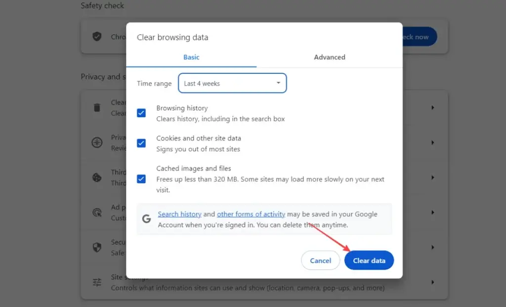
Task: Click the Google logo in info box
Action: click(x=146, y=219)
